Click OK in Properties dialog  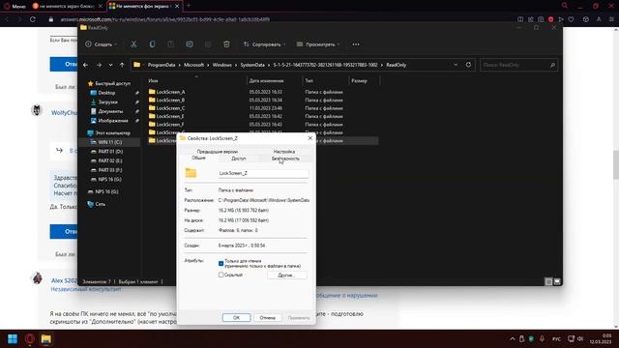(236, 317)
